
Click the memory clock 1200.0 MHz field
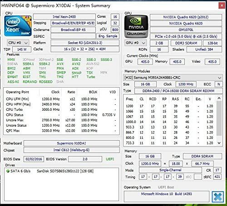[150, 164]
